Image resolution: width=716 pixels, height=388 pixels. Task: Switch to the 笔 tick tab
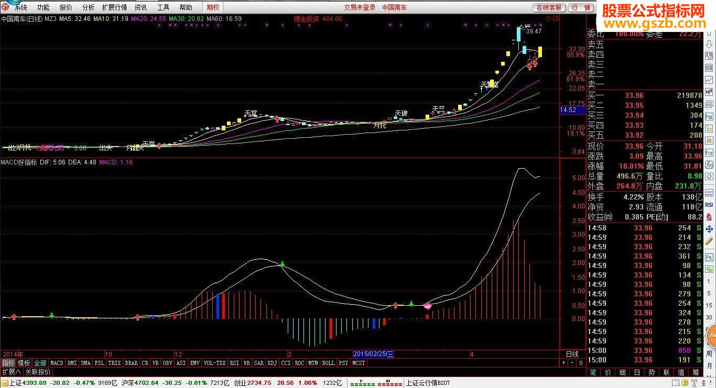point(593,372)
